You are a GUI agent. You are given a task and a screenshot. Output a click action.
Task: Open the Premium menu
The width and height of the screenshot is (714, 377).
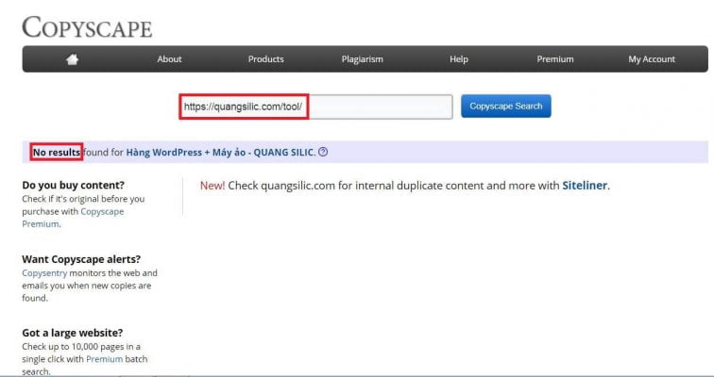[555, 59]
